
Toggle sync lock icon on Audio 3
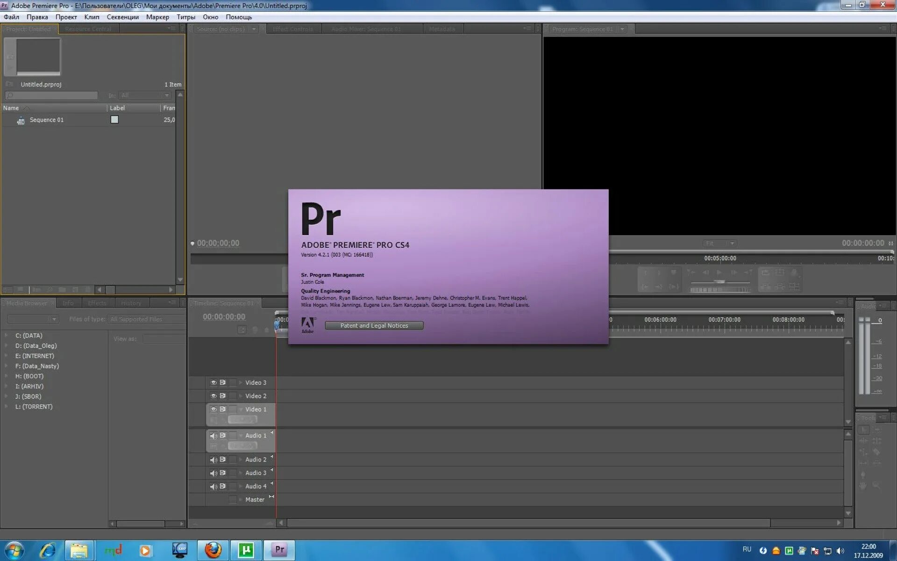coord(223,473)
